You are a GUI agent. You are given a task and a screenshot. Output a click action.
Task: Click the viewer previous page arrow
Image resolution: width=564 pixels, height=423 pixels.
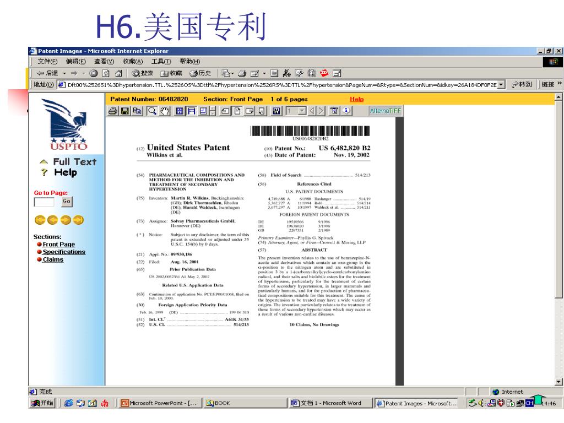click(x=312, y=111)
